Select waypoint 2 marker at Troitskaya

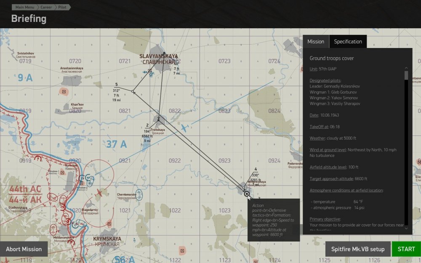click(x=158, y=120)
